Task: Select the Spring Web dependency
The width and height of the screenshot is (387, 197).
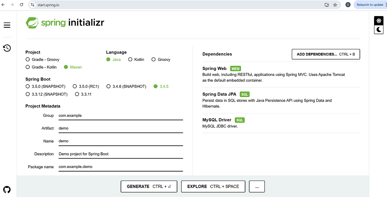Action: click(281, 74)
